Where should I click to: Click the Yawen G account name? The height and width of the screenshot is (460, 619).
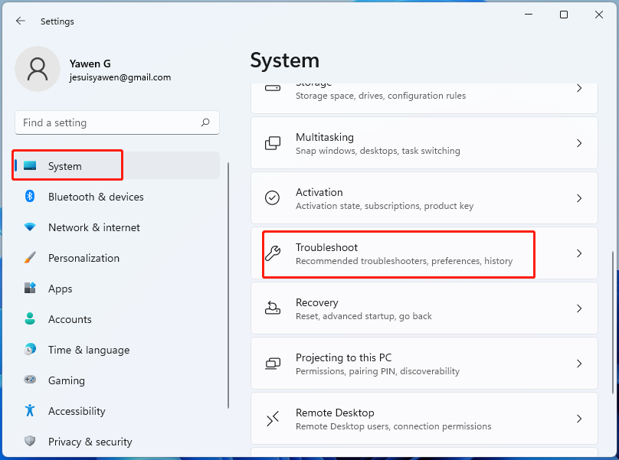click(90, 64)
